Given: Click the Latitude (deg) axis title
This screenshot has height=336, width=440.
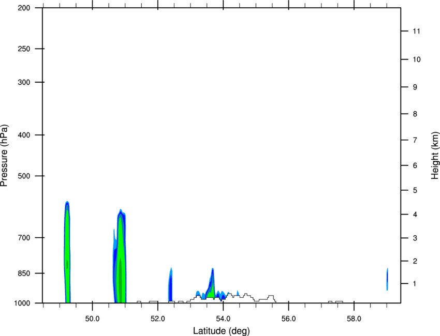Looking at the screenshot, I should (x=222, y=331).
